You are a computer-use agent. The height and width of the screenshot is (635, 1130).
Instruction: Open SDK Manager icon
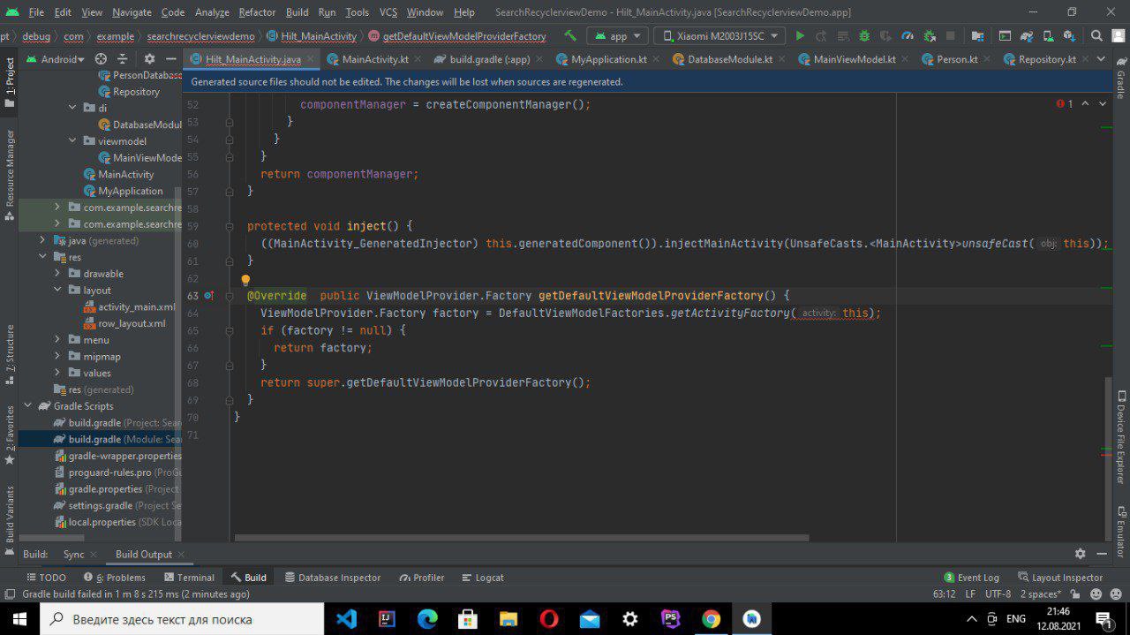(x=1070, y=36)
